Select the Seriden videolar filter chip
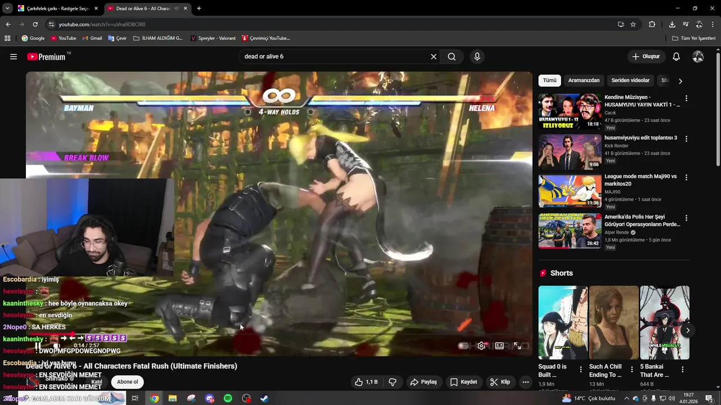The height and width of the screenshot is (405, 721). (630, 80)
